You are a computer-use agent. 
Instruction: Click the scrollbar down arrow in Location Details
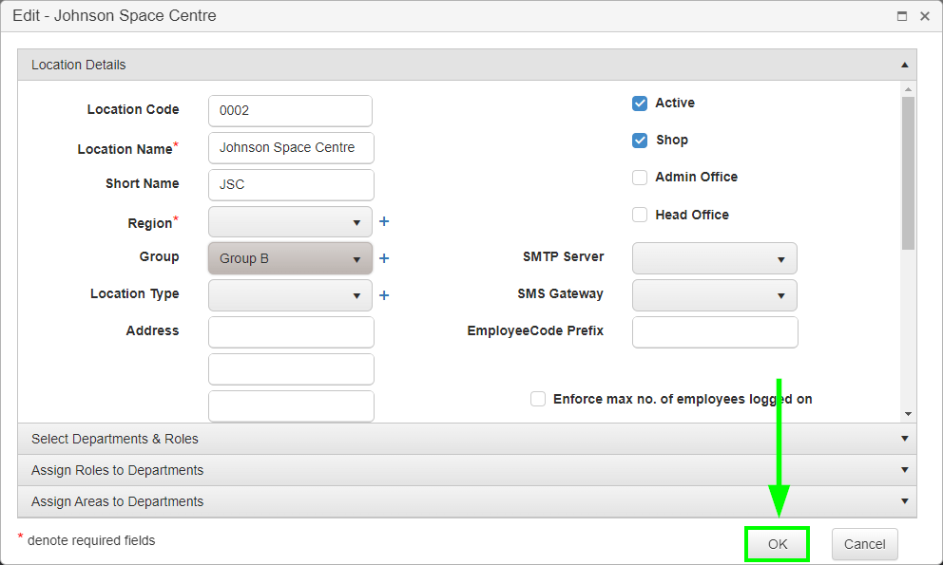pyautogui.click(x=908, y=414)
